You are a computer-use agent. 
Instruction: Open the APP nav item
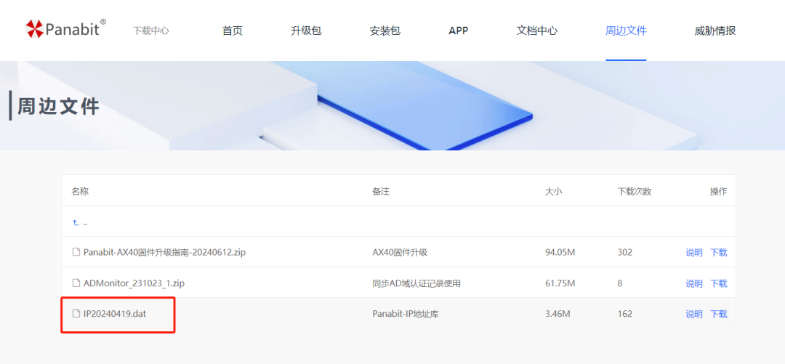point(458,31)
